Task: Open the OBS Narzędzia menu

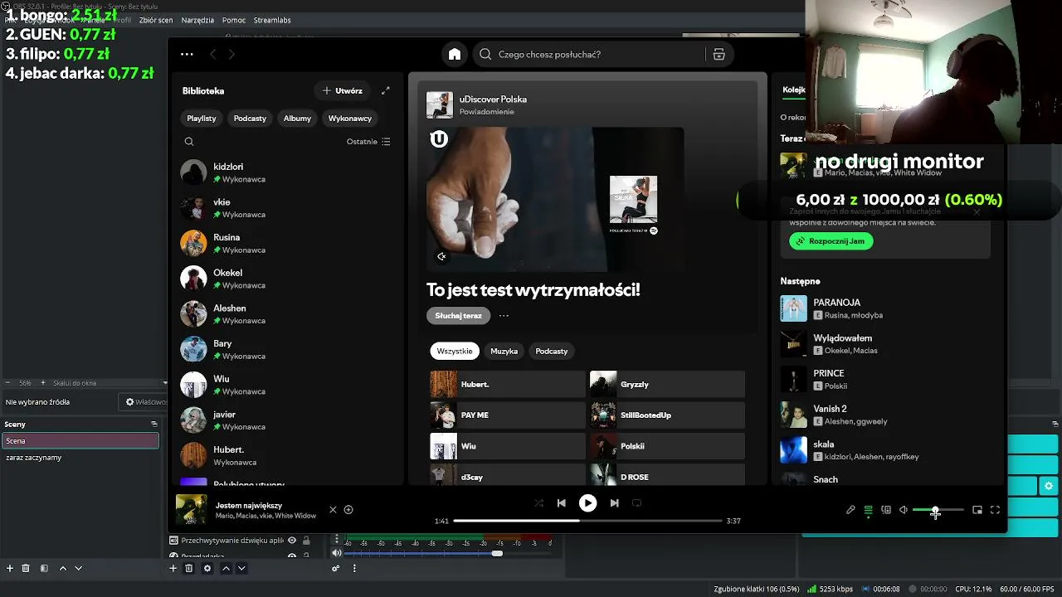Action: (197, 20)
